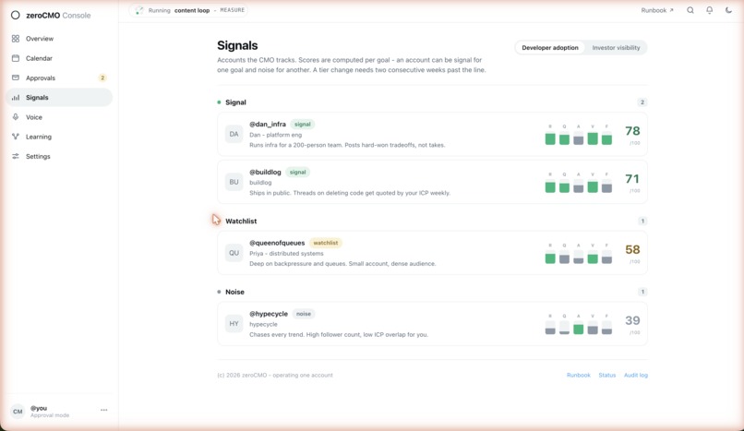Open the @hypecycle account card
The height and width of the screenshot is (431, 744).
pyautogui.click(x=432, y=324)
